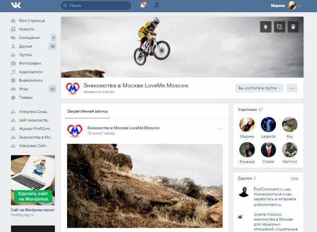Click 'ред.' next to Ссылки
Viewport: 317px width, 232px height.
pyautogui.click(x=295, y=179)
